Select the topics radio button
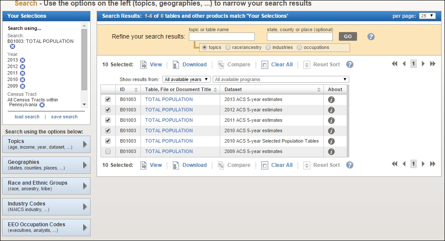Screen dimensions: 445x241 pos(205,47)
